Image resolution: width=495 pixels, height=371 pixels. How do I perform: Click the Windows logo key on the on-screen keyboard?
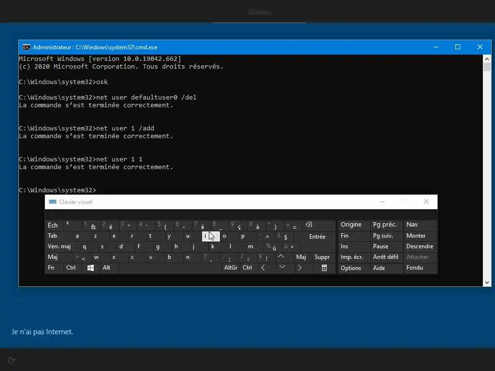tap(90, 268)
